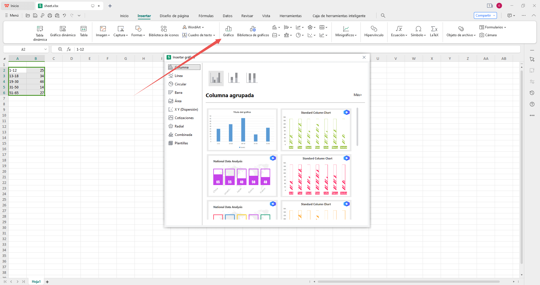Select the National Data Analysis chart thumbnail

[242, 176]
